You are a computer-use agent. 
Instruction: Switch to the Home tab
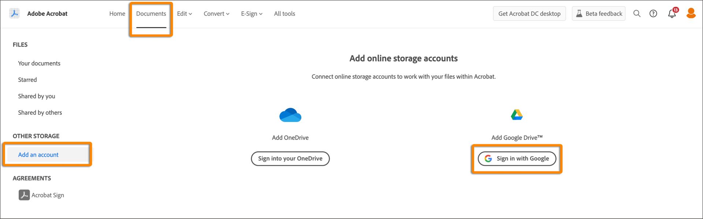pos(117,14)
